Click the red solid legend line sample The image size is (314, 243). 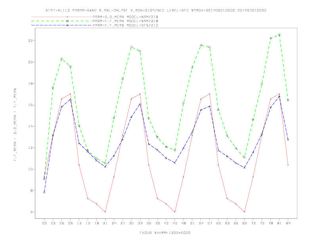[61, 17]
